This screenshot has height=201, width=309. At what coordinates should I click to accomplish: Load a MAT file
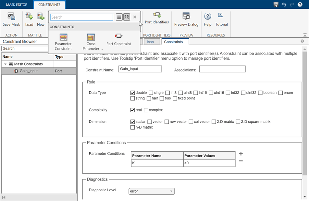[x=29, y=19]
